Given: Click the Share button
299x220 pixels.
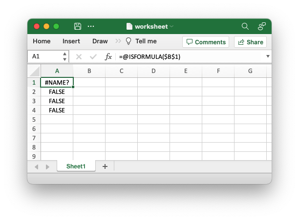Looking at the screenshot, I should tap(250, 42).
